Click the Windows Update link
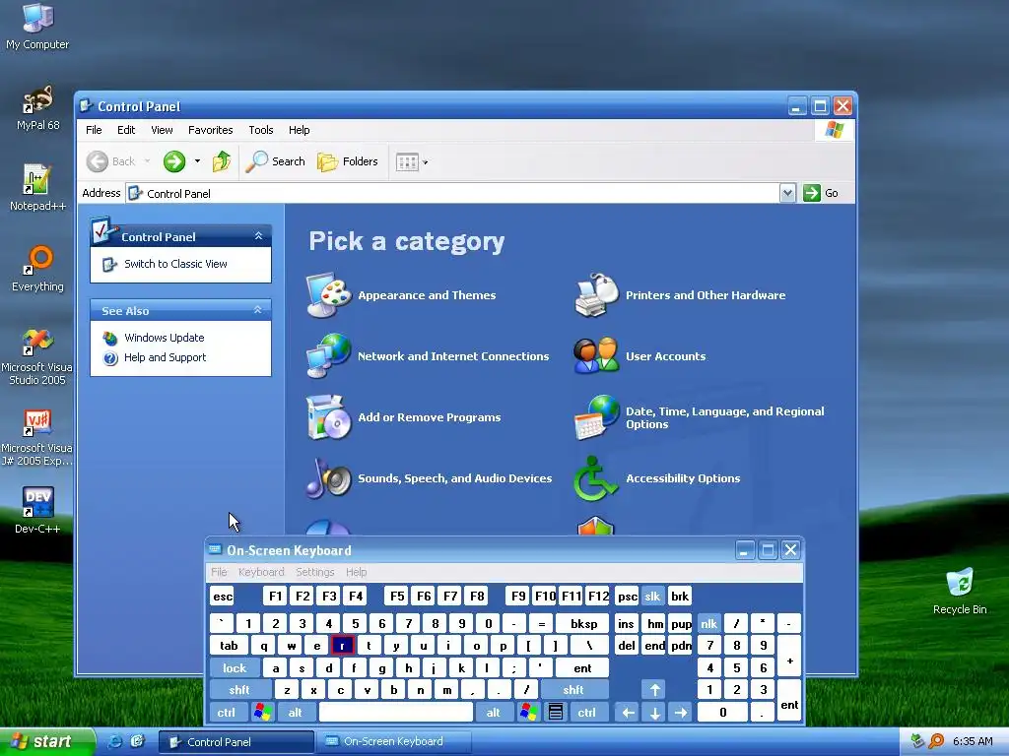This screenshot has width=1009, height=756. coord(165,338)
